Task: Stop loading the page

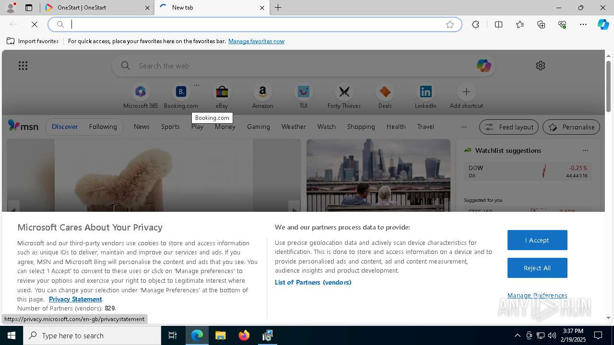Action: tap(35, 24)
